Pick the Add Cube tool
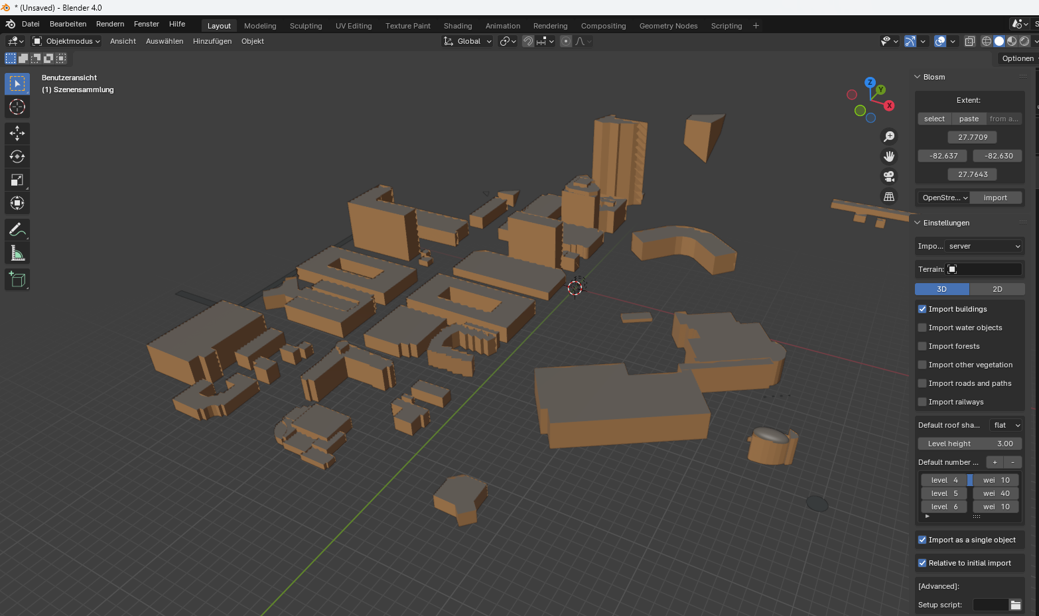Screen dimensions: 1039x616 coord(17,280)
